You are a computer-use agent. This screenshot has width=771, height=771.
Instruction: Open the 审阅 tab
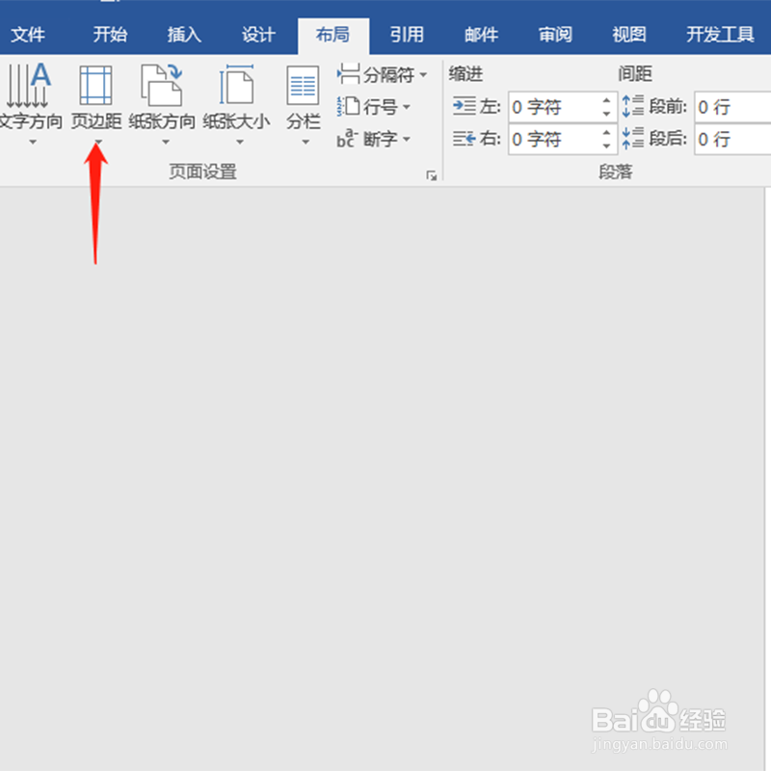click(x=555, y=35)
